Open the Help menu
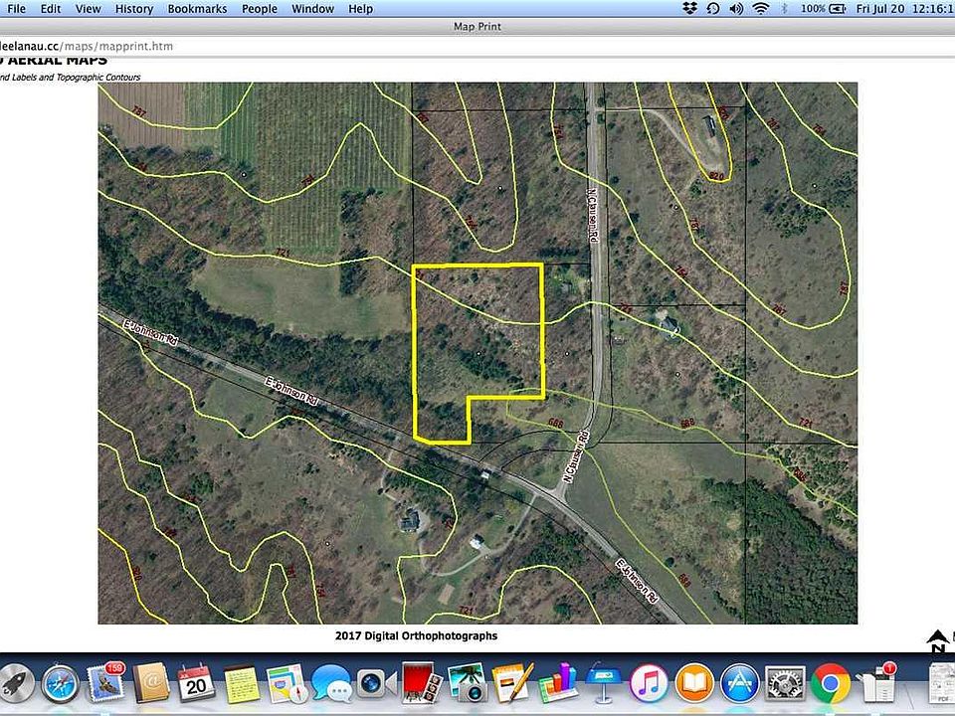This screenshot has height=716, width=955. coord(360,9)
